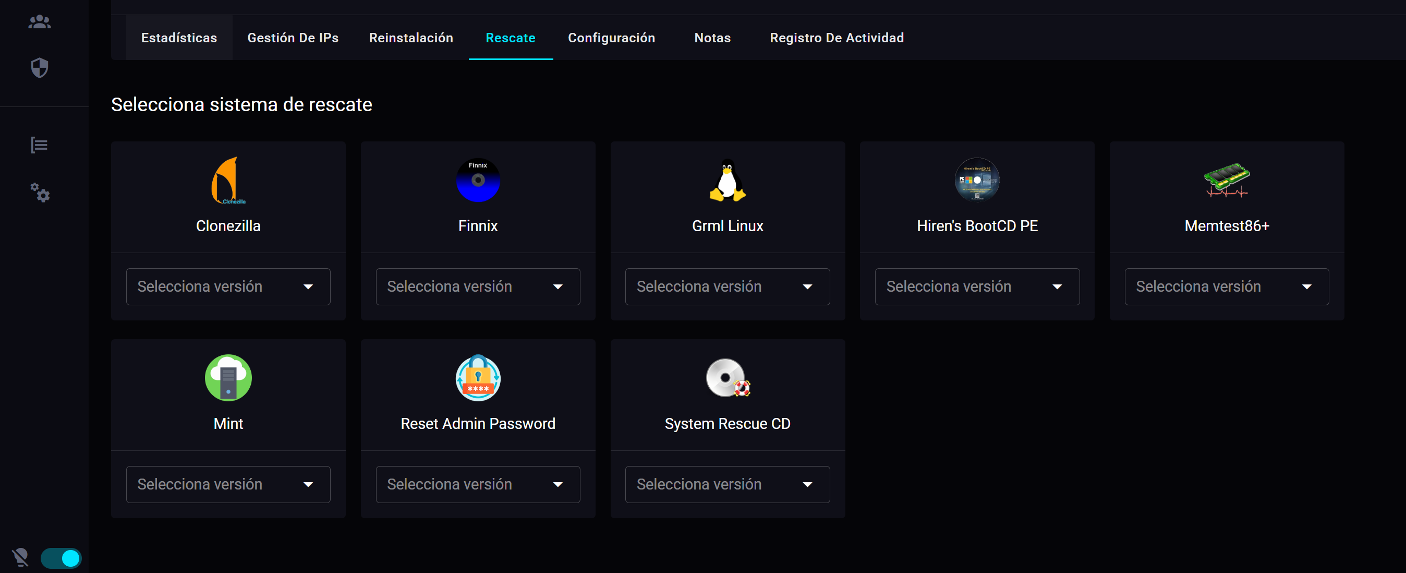Expand Reset Admin Password version dropdown
This screenshot has height=573, width=1406.
point(478,484)
